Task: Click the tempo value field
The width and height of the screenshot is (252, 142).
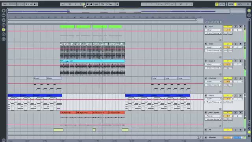Action: 13,4
